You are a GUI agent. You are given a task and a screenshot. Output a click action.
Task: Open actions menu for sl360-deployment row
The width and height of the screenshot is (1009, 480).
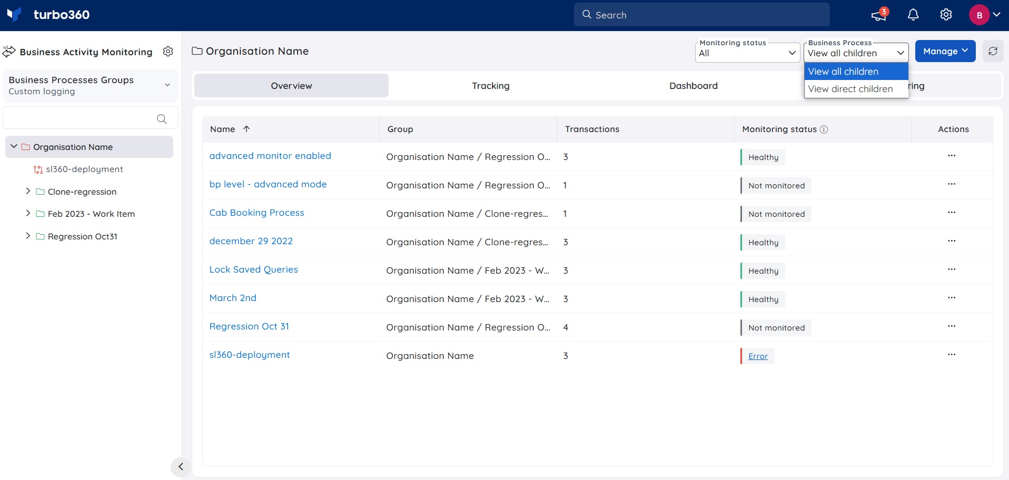(x=952, y=355)
